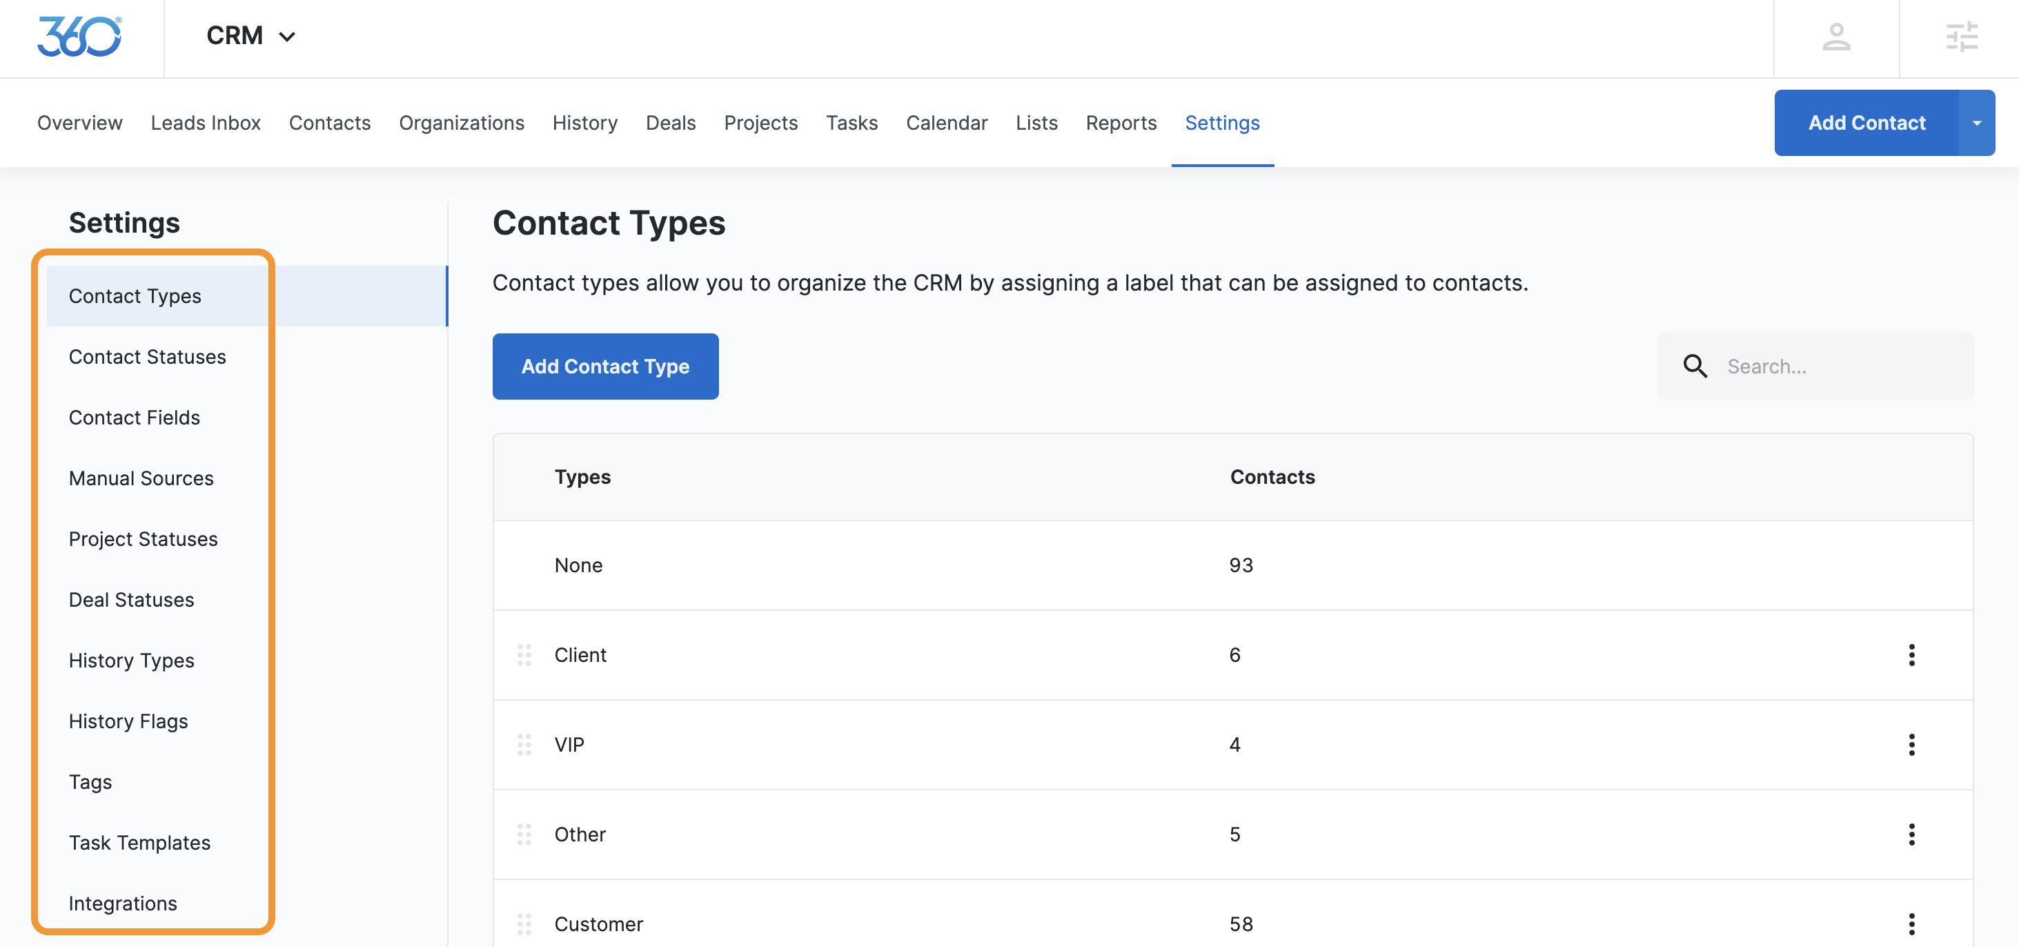Open the sliders settings icon in header

point(1961,37)
